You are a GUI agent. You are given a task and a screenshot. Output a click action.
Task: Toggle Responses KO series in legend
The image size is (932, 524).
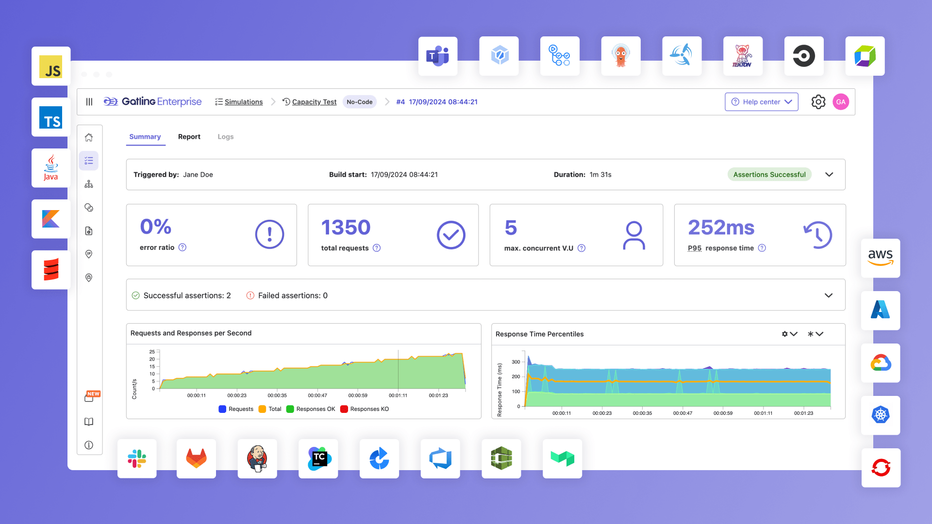[x=365, y=409]
